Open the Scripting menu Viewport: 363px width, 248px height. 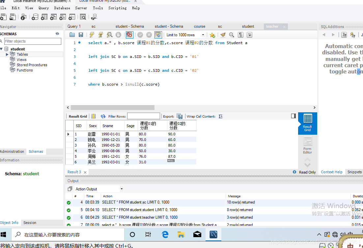[x=117, y=8]
